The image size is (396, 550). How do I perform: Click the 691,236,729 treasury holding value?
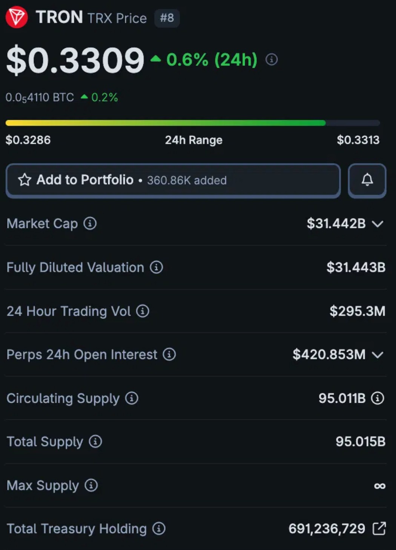pyautogui.click(x=327, y=529)
